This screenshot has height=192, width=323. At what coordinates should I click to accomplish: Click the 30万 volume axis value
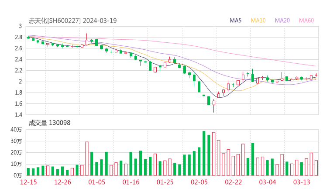16,141
